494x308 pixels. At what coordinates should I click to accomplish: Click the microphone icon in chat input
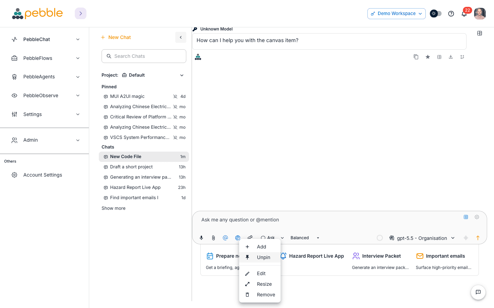pos(201,238)
